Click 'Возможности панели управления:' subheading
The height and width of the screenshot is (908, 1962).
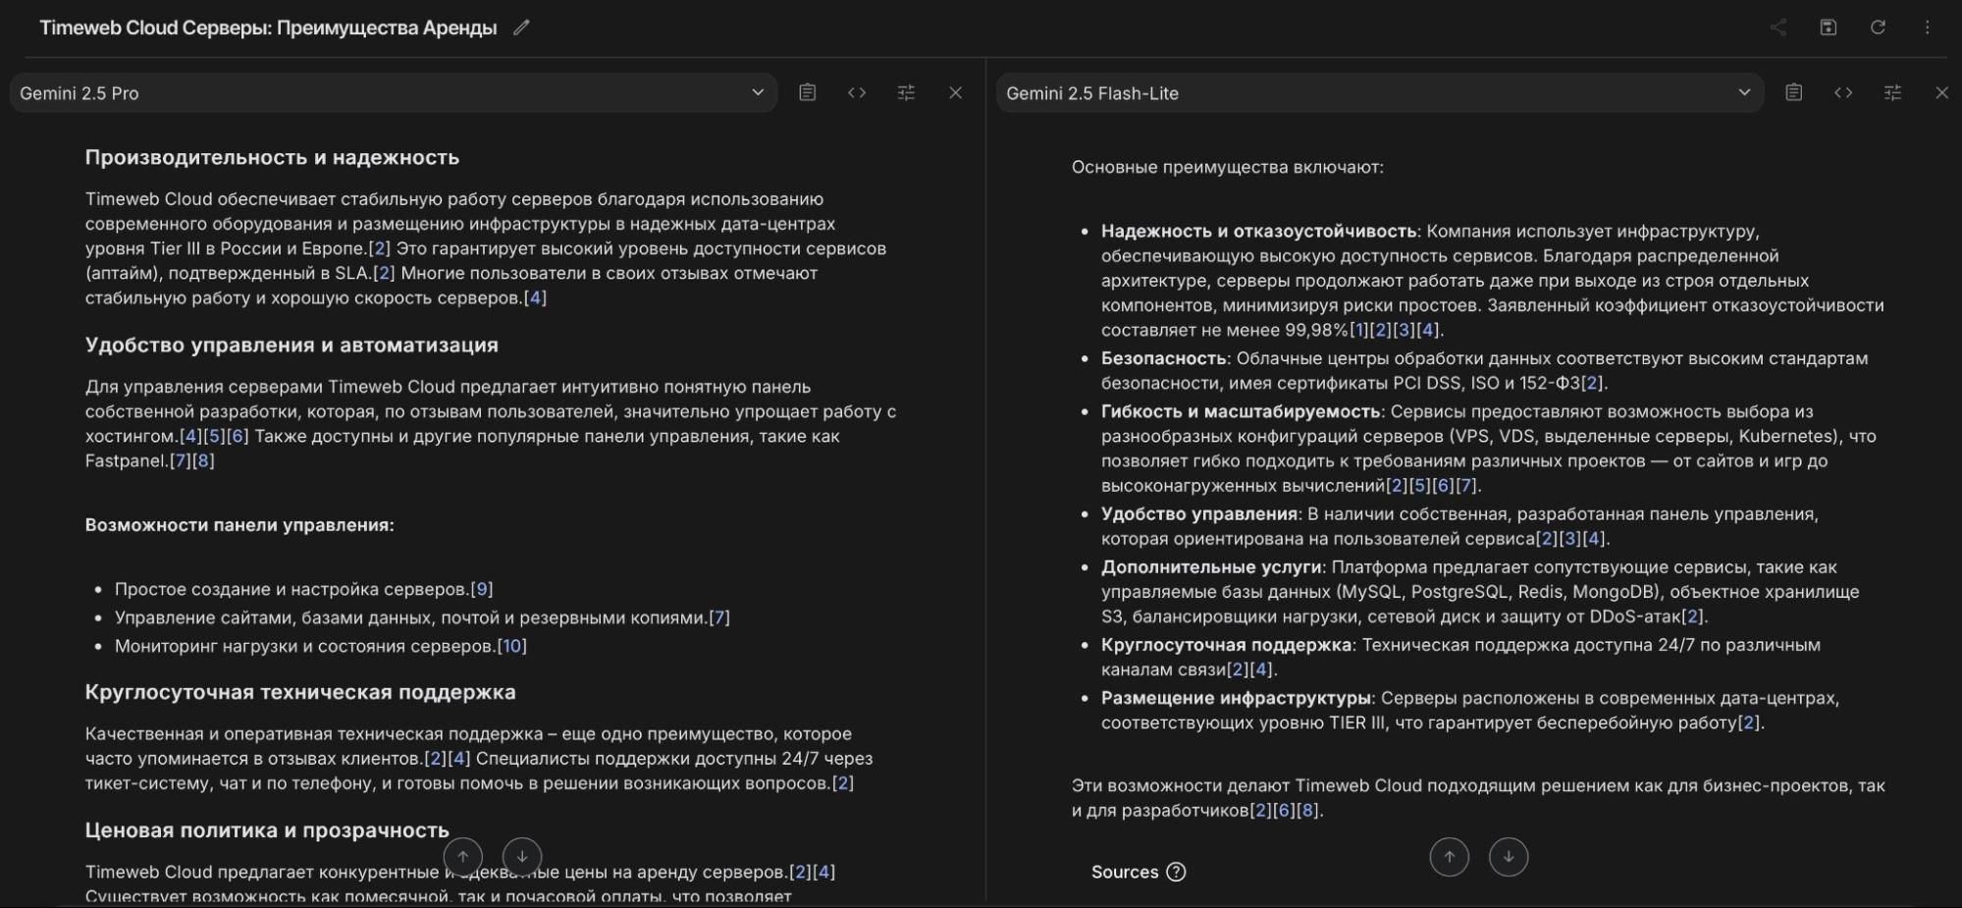click(x=239, y=525)
